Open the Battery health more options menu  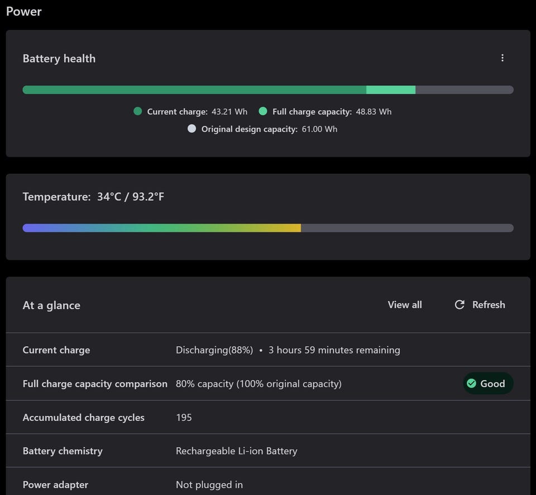click(502, 58)
